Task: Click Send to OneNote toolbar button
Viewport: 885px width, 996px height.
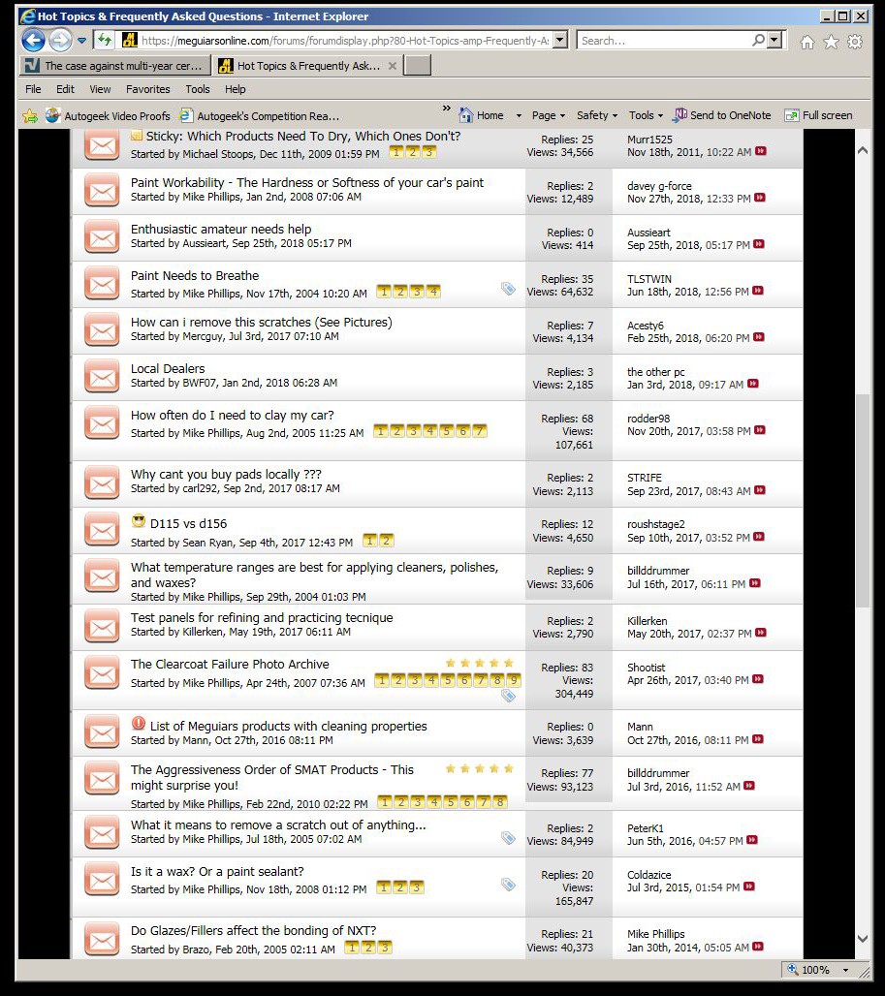Action: pos(722,115)
